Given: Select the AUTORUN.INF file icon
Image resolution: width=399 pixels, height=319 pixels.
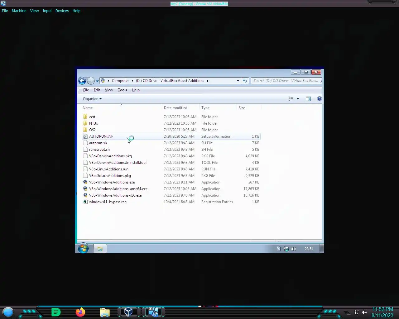Looking at the screenshot, I should pyautogui.click(x=85, y=136).
